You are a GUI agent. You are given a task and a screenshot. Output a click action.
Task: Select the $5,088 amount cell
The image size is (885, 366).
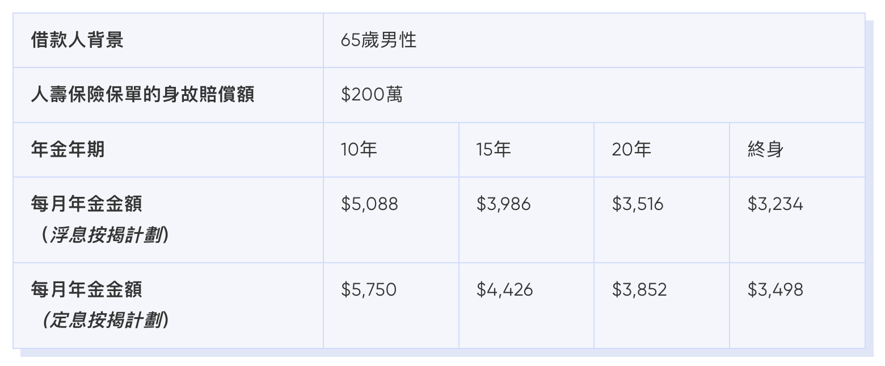(x=369, y=204)
